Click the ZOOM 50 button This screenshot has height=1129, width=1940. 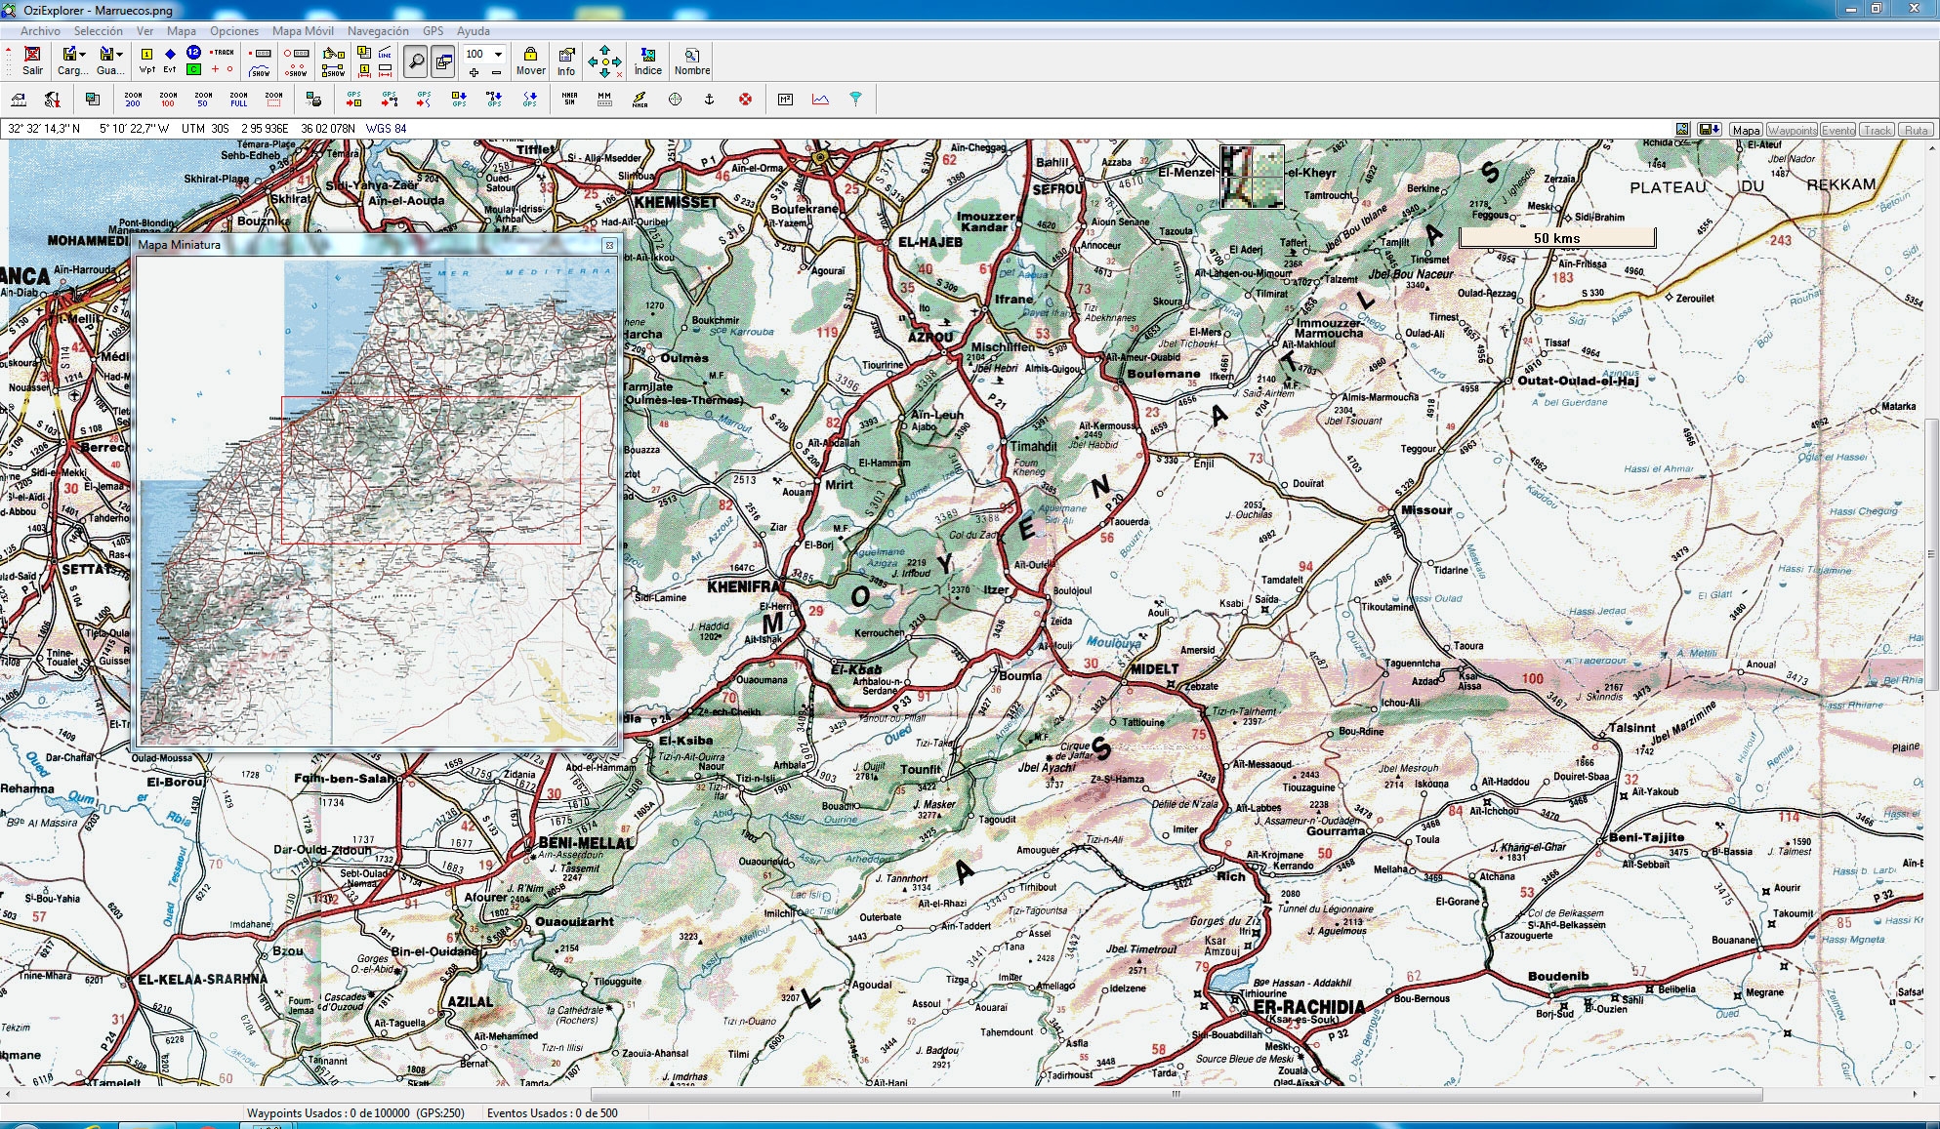tap(203, 99)
